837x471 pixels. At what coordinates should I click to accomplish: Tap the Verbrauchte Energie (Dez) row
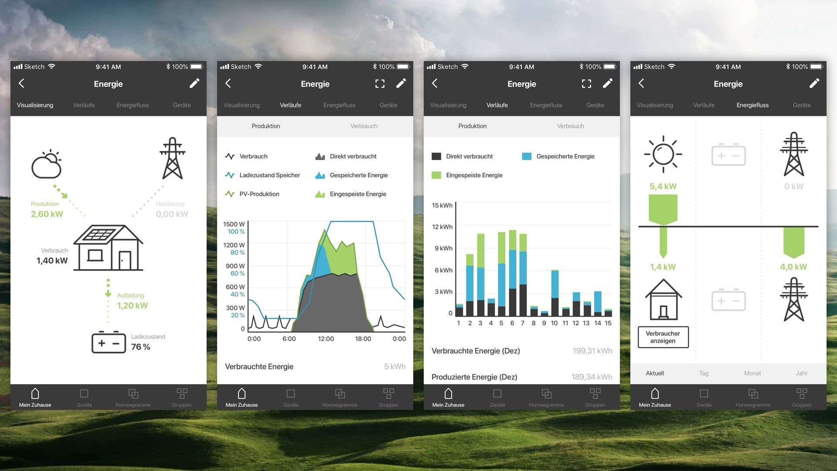(521, 351)
